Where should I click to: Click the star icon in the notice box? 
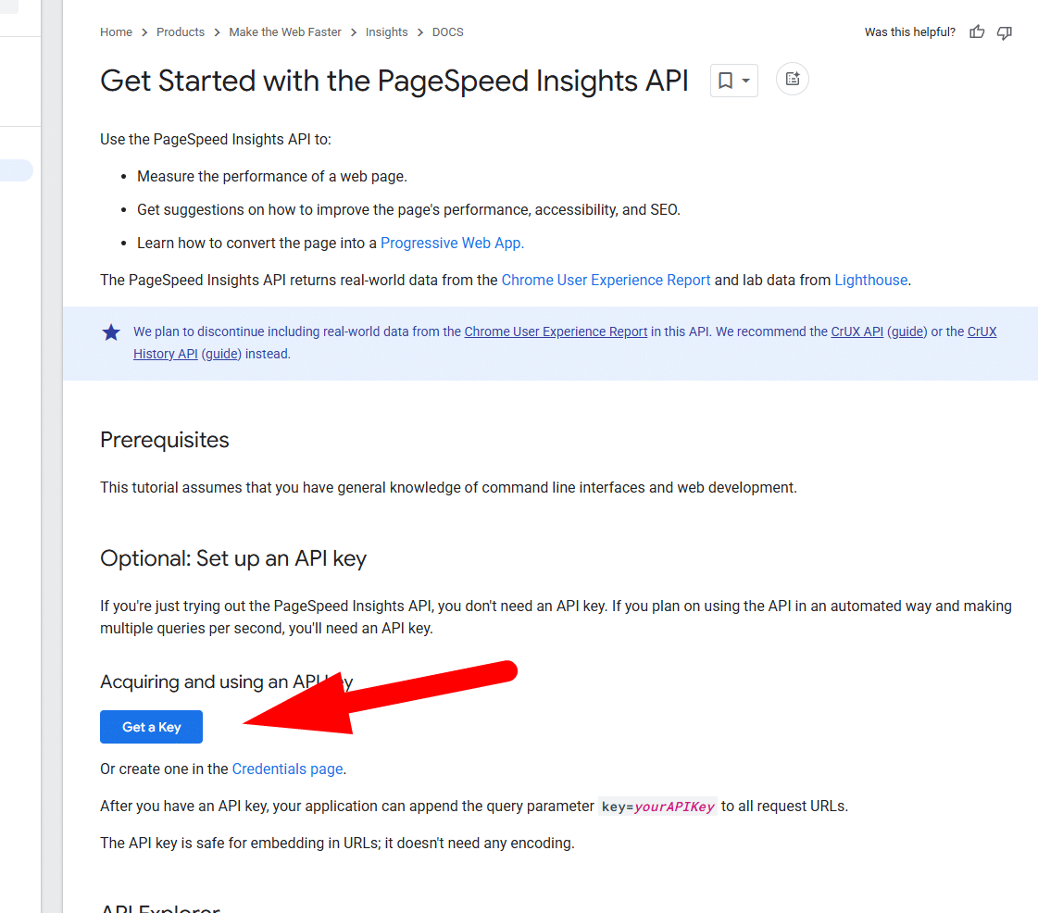click(111, 332)
